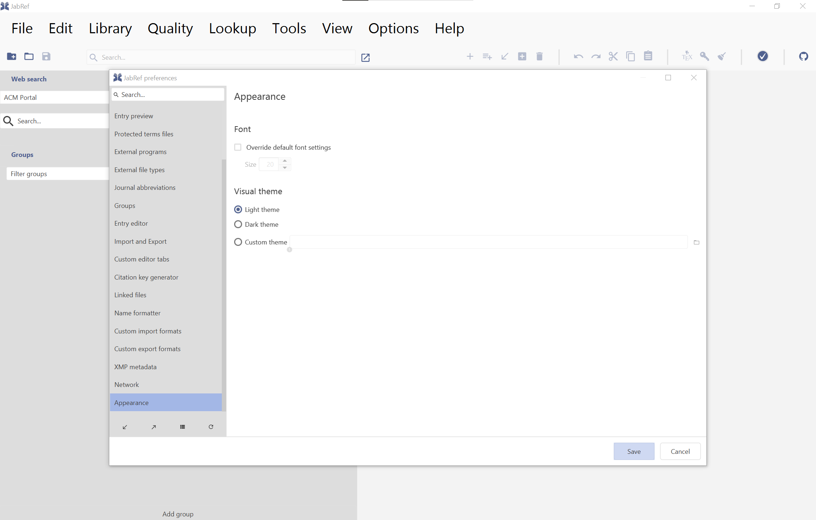Increase the font size value
816x520 pixels.
tap(285, 161)
